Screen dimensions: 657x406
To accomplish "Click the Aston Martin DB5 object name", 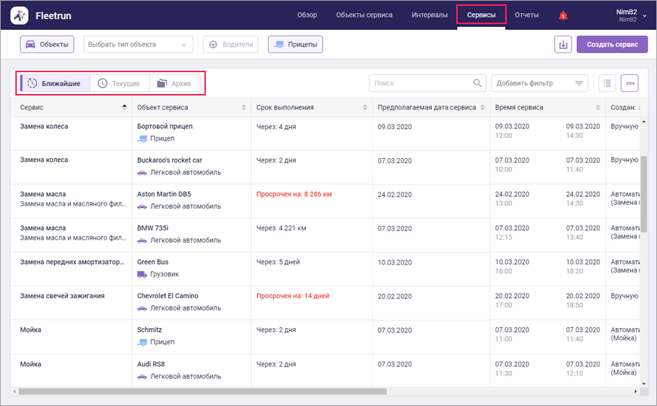I will pos(164,194).
